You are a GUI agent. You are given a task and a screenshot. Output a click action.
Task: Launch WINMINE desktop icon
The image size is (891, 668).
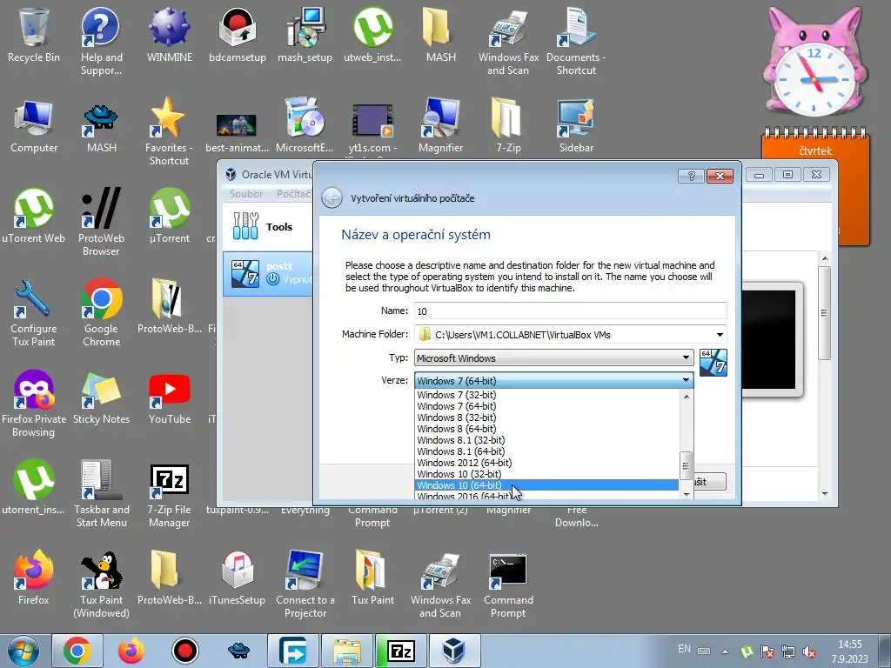170,35
